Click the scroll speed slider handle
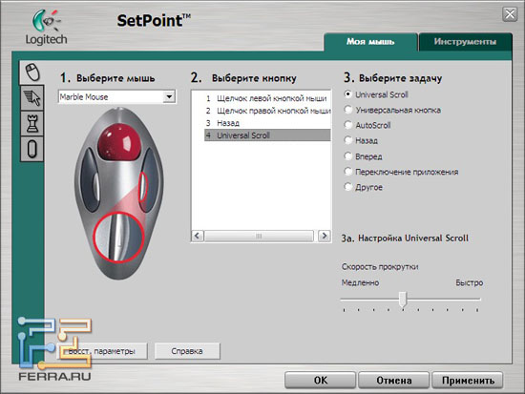 [403, 299]
